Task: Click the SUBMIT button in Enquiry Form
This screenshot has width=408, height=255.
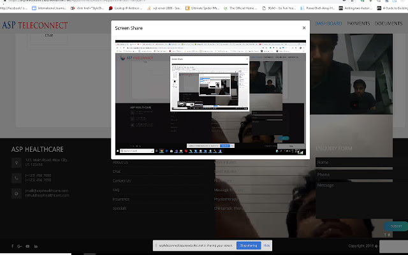Action: [396, 226]
